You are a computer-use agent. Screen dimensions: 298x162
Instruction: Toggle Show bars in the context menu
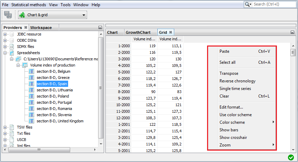(229, 130)
